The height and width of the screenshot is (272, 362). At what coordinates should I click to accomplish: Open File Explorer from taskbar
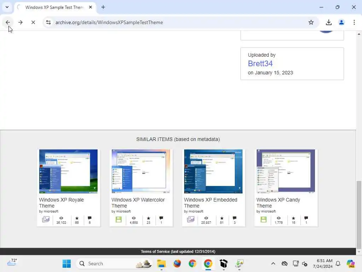[x=161, y=263]
